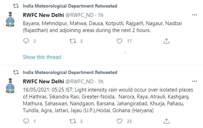Open RWFC New Delhi name in second tweet
The image size is (203, 128).
pyautogui.click(x=43, y=82)
